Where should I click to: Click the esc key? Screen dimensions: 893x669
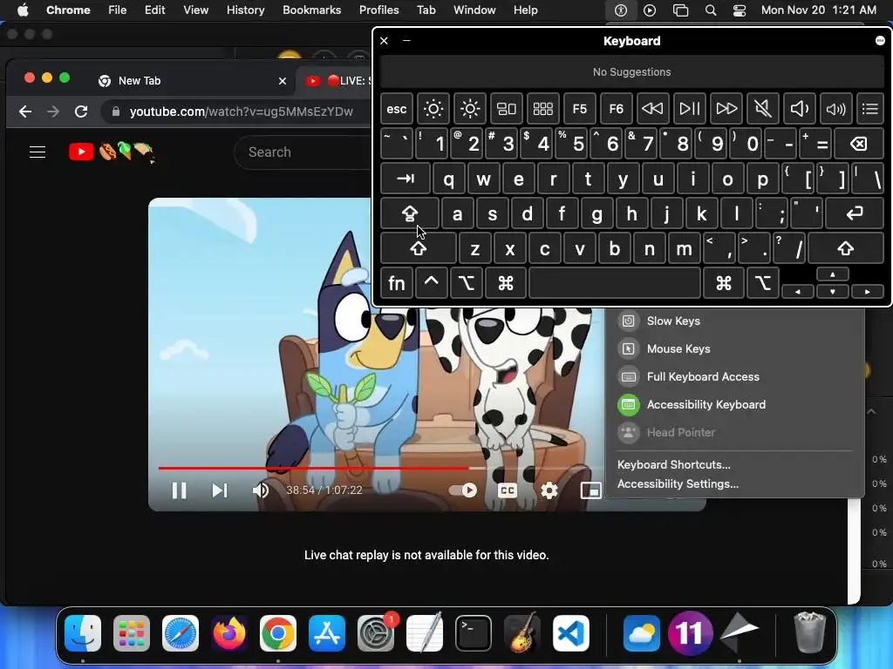(397, 109)
